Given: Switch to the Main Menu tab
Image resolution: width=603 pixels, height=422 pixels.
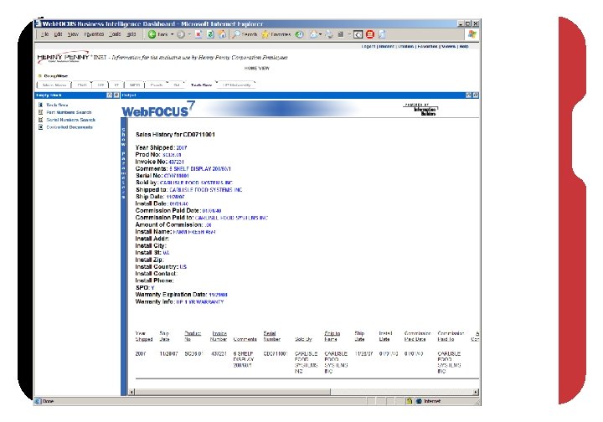Looking at the screenshot, I should tap(54, 85).
